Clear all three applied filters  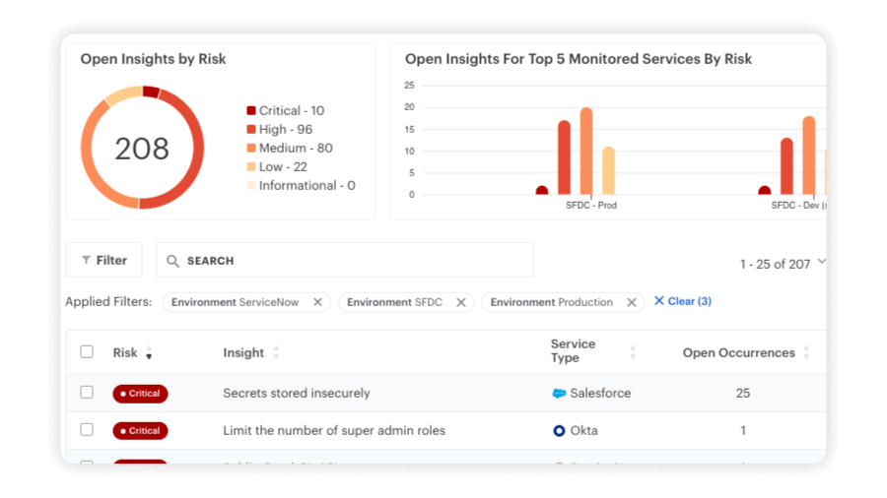[683, 301]
